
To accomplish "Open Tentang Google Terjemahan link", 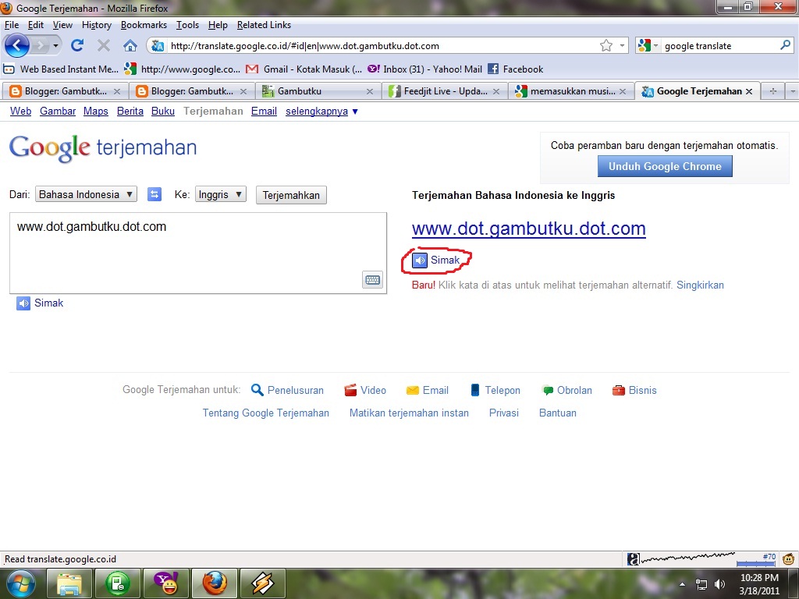I will (265, 413).
